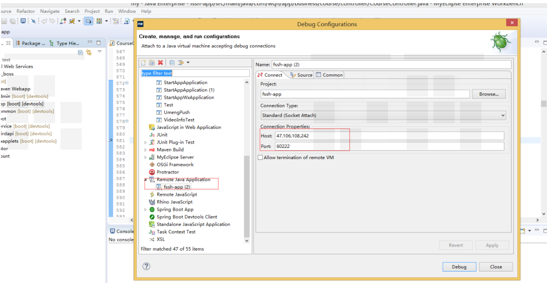Click the Spring Boot Devtools Client icon
Screen dimensions: 547x283
tap(152, 217)
